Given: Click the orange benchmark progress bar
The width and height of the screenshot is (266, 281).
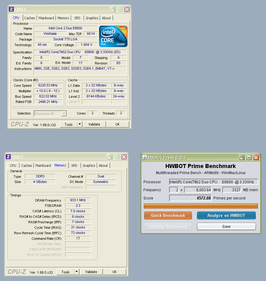Looking at the screenshot, I should point(201,206).
